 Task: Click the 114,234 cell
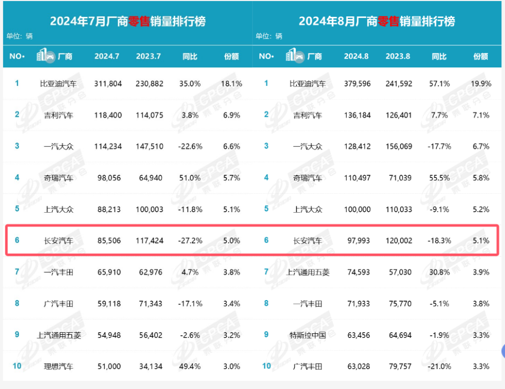pos(108,147)
